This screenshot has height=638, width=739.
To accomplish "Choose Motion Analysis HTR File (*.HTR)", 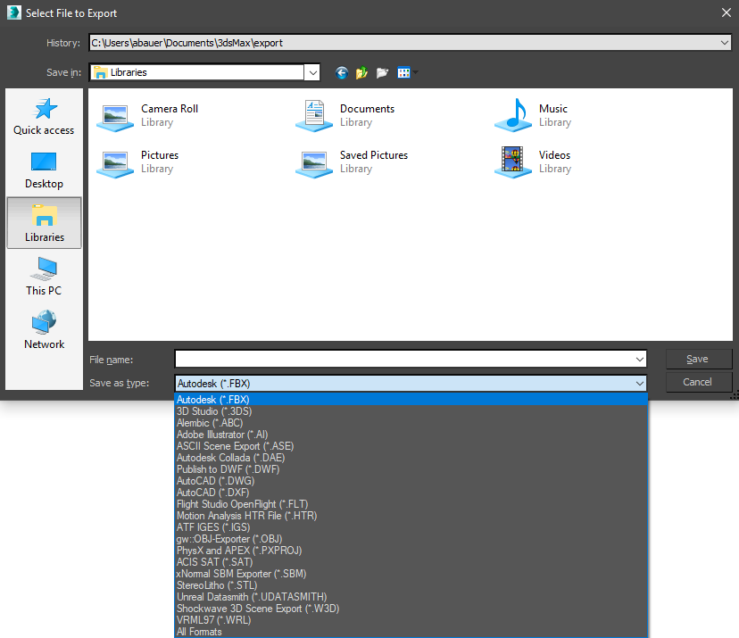I will click(411, 516).
